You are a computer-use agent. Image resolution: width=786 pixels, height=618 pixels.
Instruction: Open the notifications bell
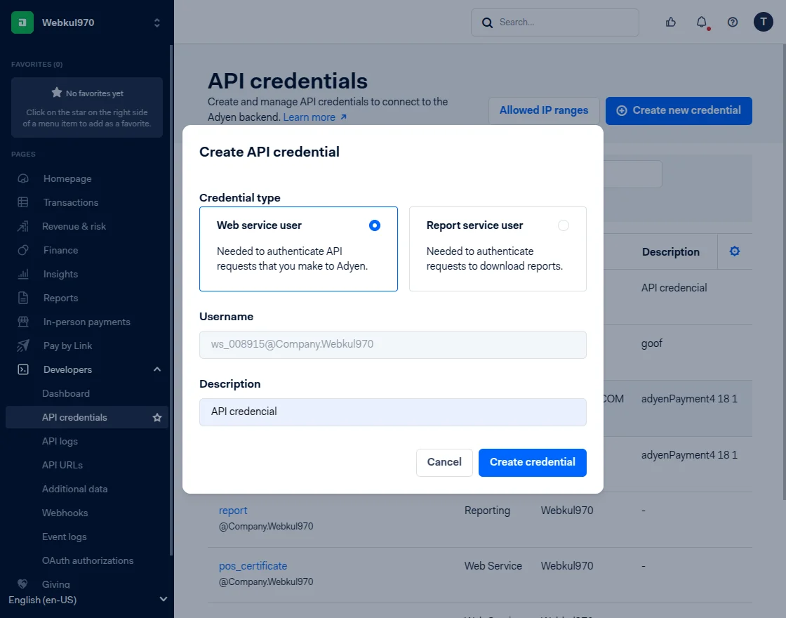(x=701, y=22)
